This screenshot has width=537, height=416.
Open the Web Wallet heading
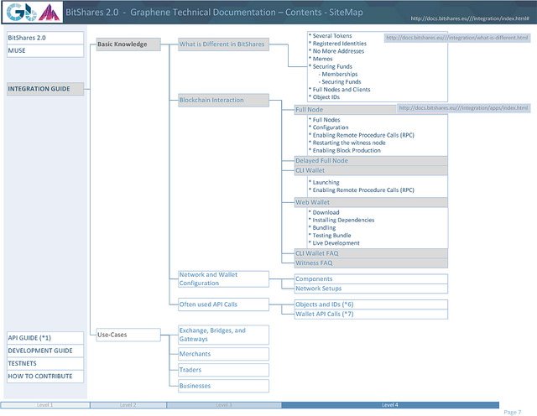pyautogui.click(x=371, y=202)
